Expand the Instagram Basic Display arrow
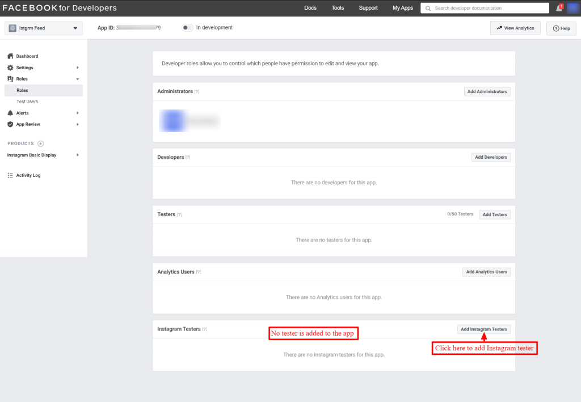The height and width of the screenshot is (402, 581). [77, 155]
